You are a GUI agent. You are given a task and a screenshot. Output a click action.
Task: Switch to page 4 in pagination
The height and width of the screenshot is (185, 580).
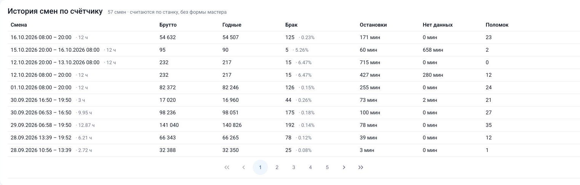pos(311,168)
